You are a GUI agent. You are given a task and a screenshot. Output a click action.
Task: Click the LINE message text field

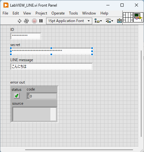pos(51,67)
